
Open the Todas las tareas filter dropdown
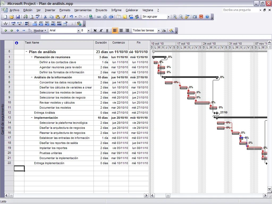[x=159, y=31]
